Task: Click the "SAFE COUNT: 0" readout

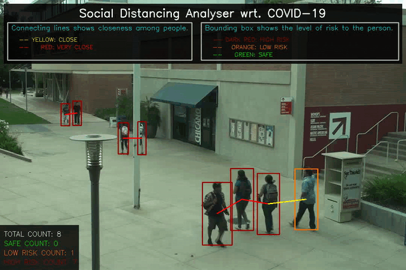Action: click(31, 243)
